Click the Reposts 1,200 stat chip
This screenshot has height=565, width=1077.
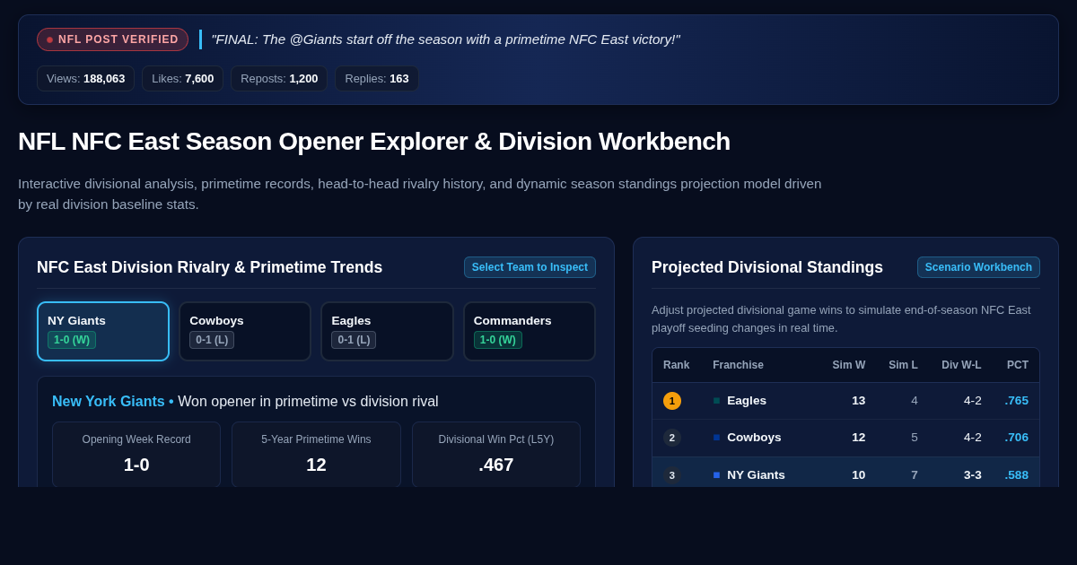(279, 78)
